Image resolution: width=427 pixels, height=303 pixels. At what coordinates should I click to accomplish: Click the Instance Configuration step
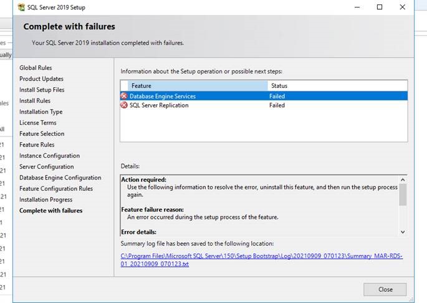(x=50, y=156)
